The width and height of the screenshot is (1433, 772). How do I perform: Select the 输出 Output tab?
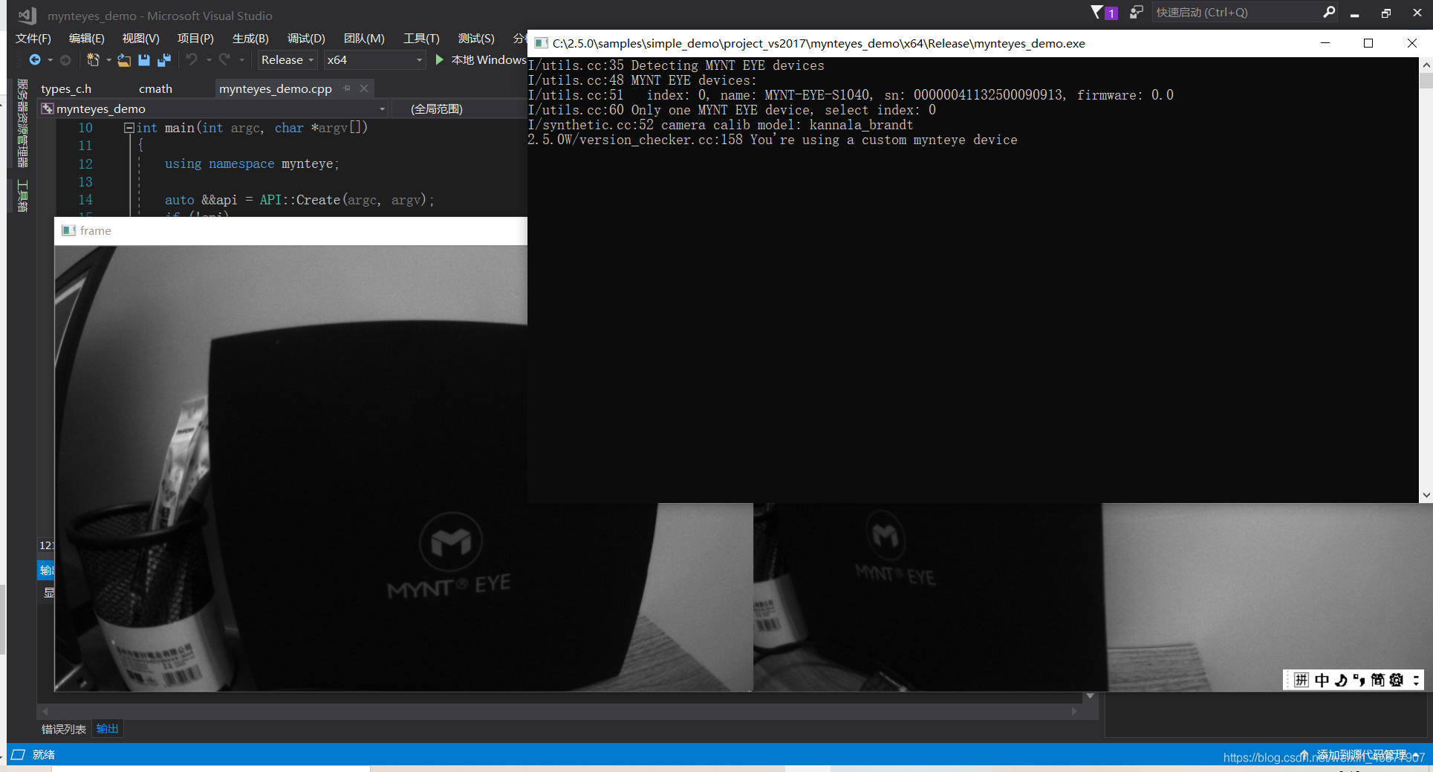[107, 729]
